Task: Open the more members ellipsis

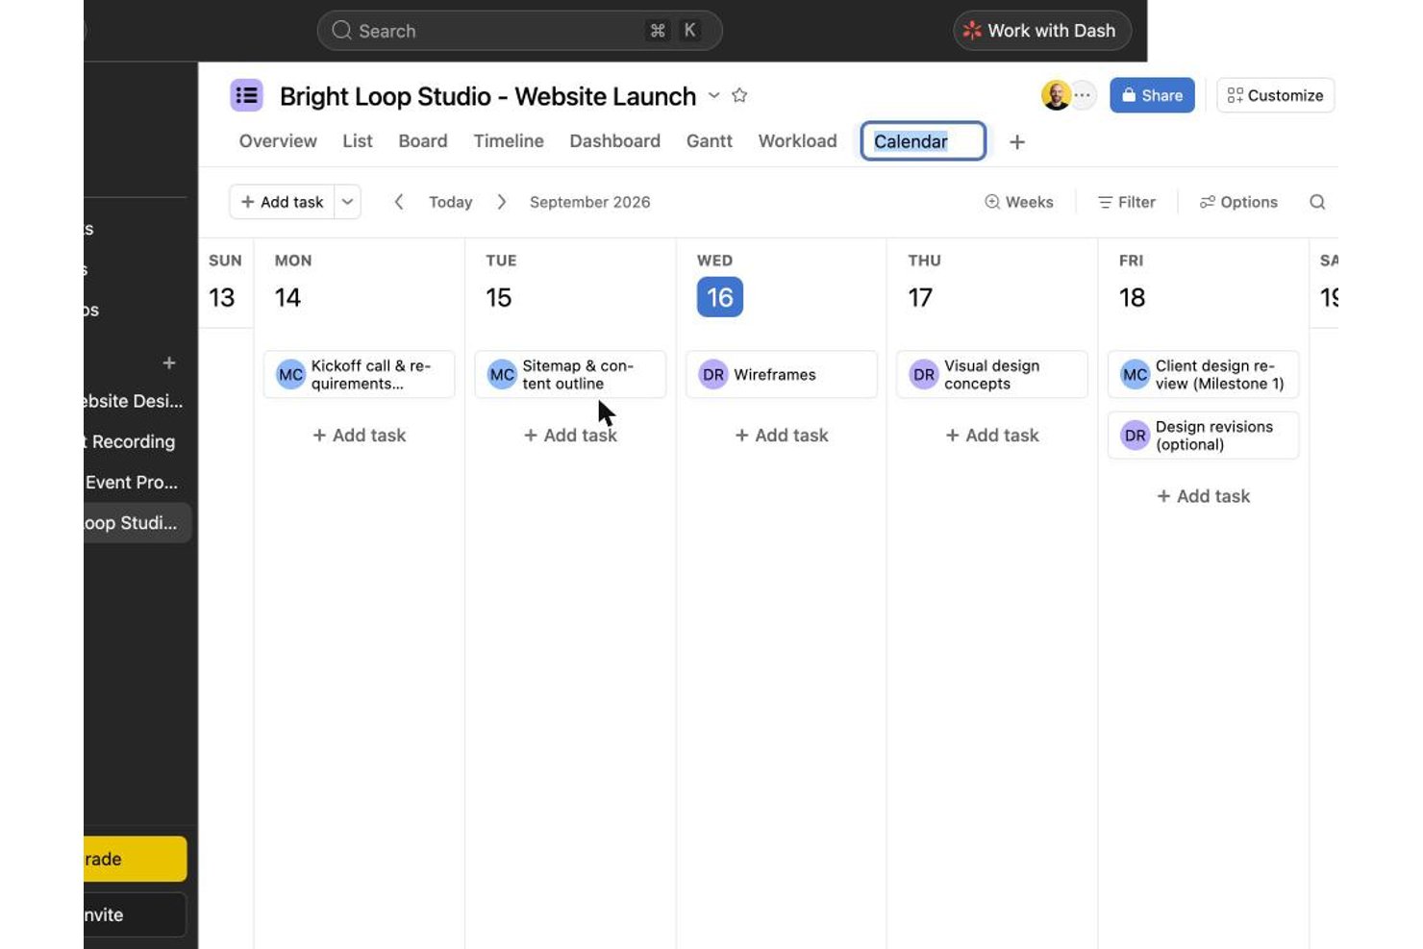Action: point(1083,95)
